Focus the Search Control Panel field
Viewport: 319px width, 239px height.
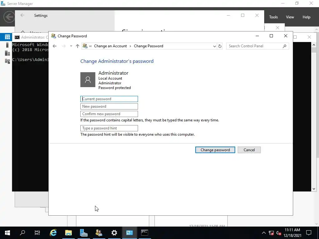pyautogui.click(x=257, y=46)
